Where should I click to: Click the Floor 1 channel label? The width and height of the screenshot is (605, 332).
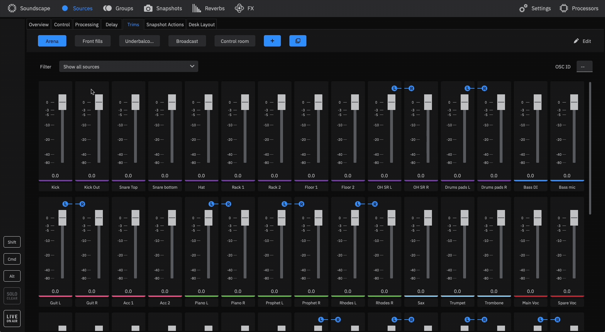[311, 187]
